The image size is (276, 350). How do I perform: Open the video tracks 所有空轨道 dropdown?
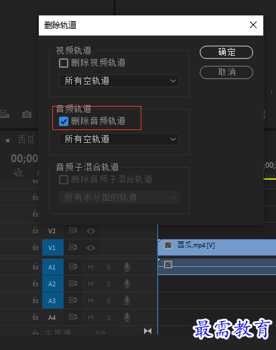tap(119, 80)
